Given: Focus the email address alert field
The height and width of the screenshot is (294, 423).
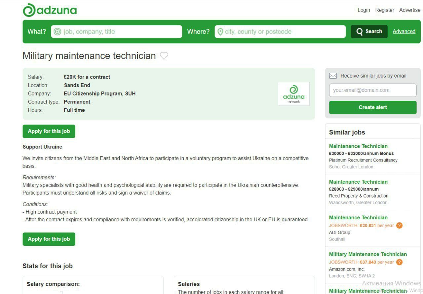Looking at the screenshot, I should click(372, 90).
